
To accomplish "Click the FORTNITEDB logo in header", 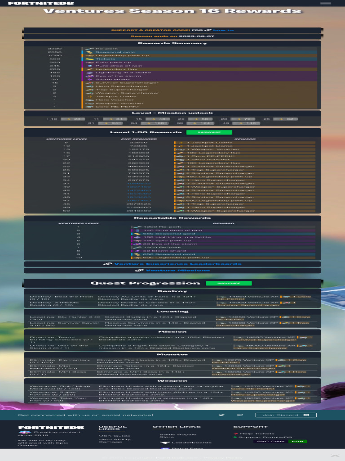I will [41, 3].
